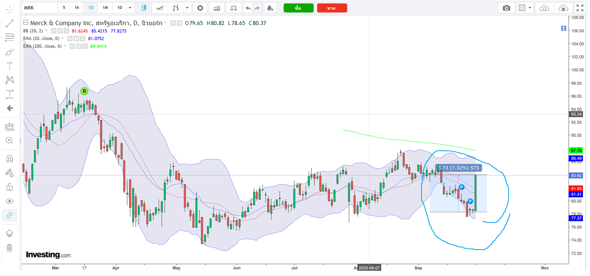Image resolution: width=590 pixels, height=276 pixels.
Task: Switch to the 1h timeframe
Action: tap(77, 8)
